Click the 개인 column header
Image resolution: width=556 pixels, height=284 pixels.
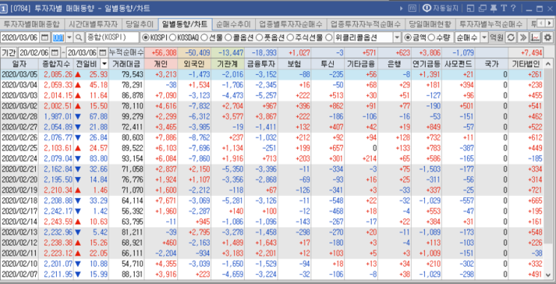[x=161, y=64]
